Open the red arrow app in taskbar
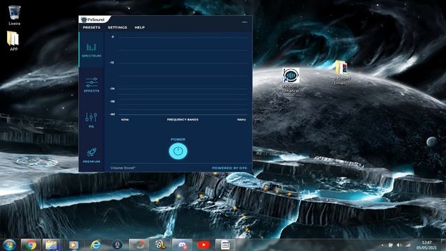This screenshot has height=251, width=446. 139,245
